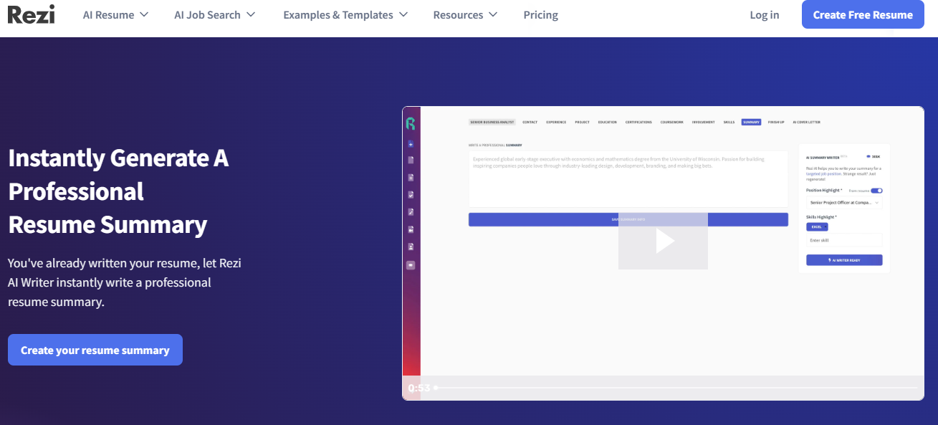
Task: Click the AI Writer Ready button in preview
Action: click(x=844, y=260)
